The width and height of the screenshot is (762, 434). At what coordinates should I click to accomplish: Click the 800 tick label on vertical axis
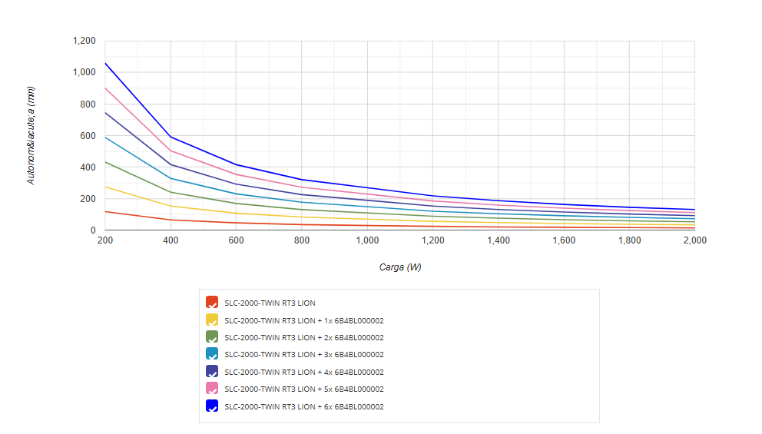(x=88, y=104)
